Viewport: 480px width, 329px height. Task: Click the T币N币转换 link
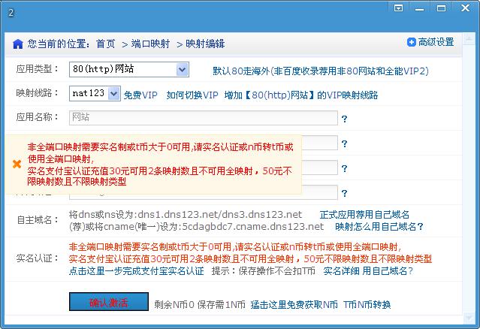367,305
